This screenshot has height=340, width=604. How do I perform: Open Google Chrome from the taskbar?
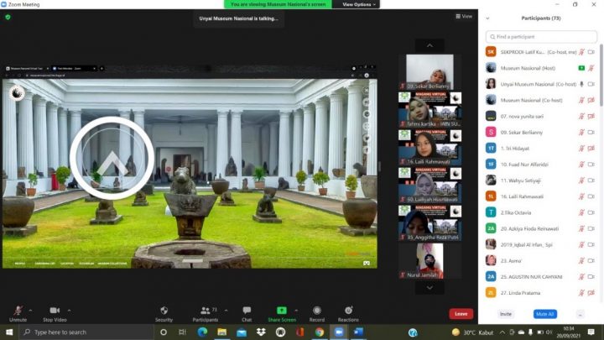point(320,332)
